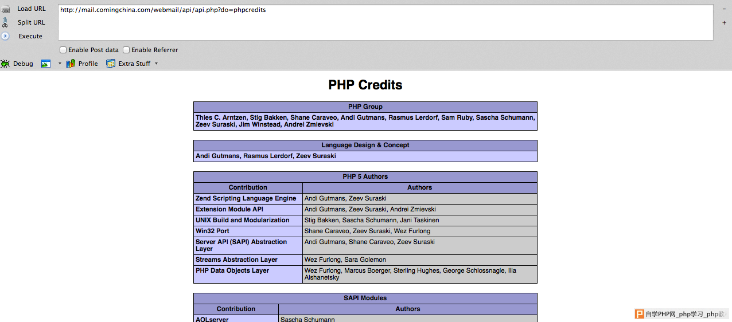This screenshot has width=732, height=322.
Task: Click the Split URL scissors icon
Action: pyautogui.click(x=5, y=22)
